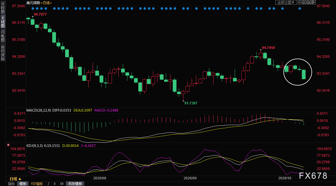Select the 指标 bottom tab
This screenshot has height=186, width=336.
point(11,184)
